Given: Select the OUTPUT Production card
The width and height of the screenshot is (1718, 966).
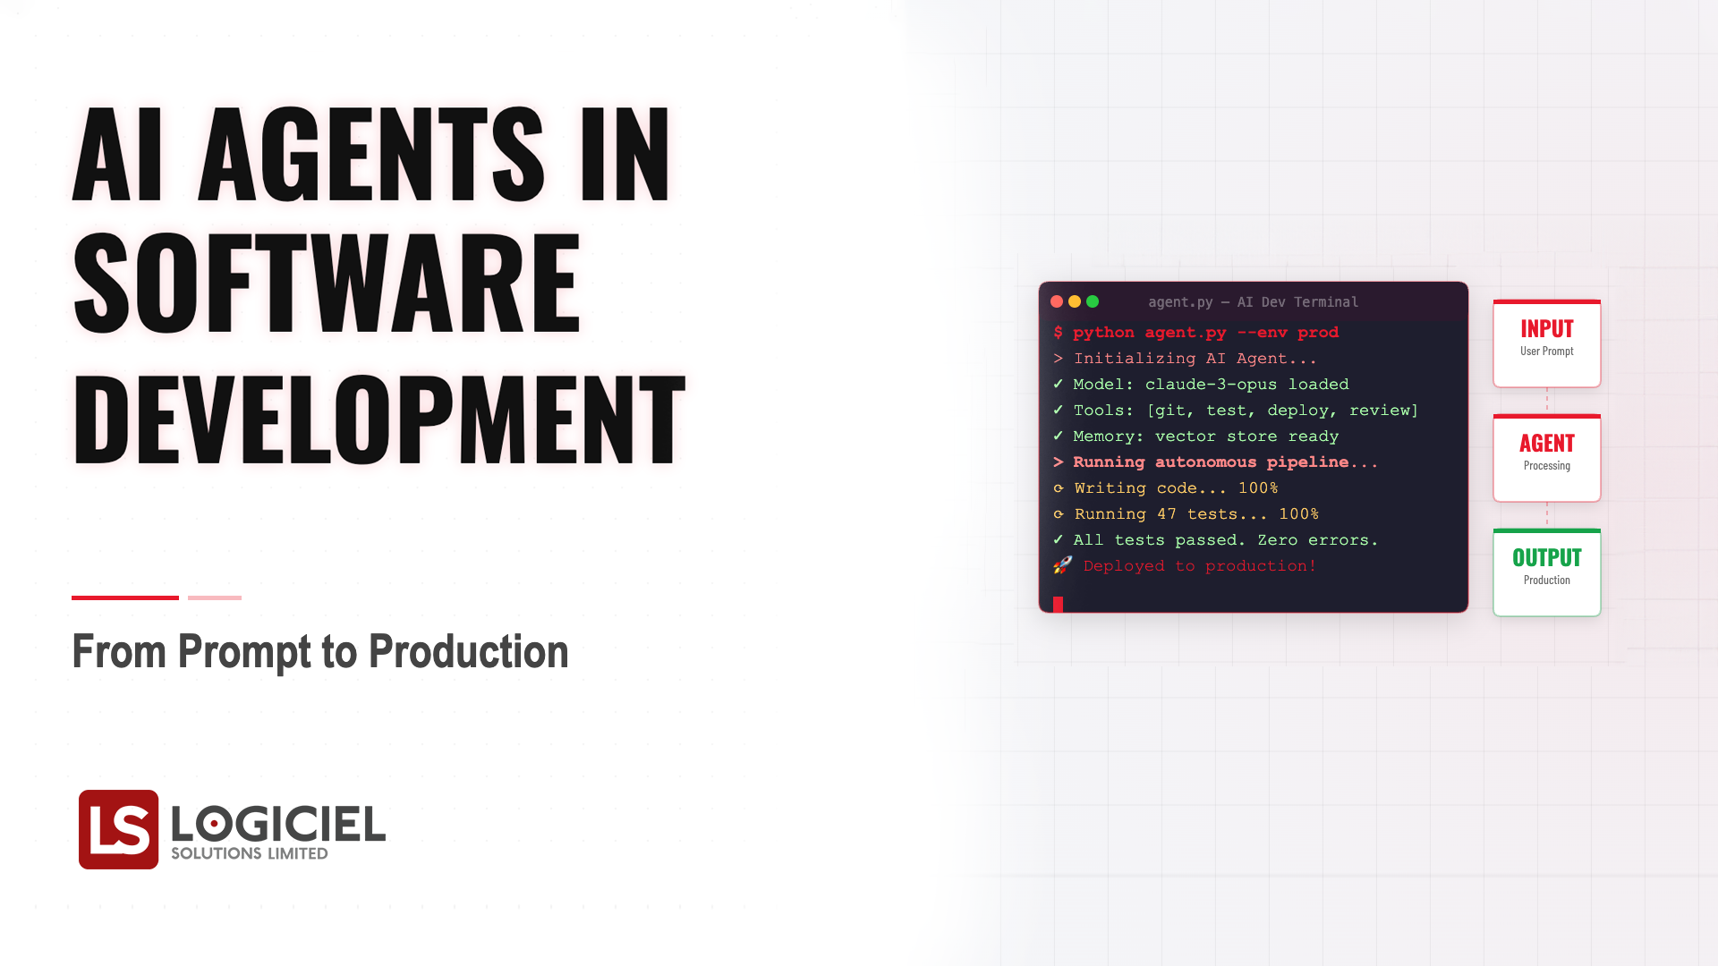Looking at the screenshot, I should (x=1546, y=572).
